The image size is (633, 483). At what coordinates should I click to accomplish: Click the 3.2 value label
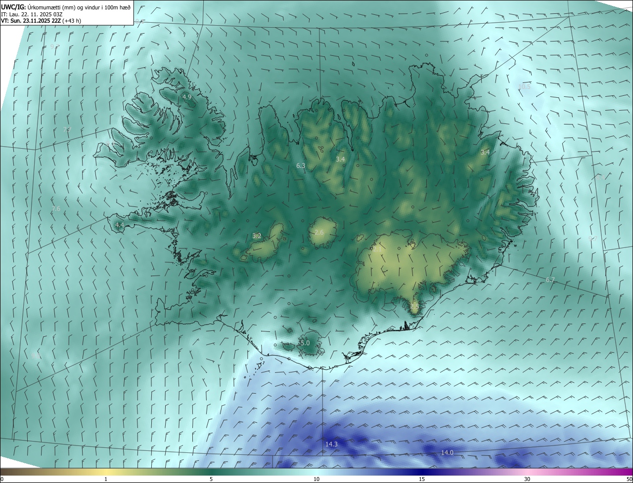click(x=257, y=236)
